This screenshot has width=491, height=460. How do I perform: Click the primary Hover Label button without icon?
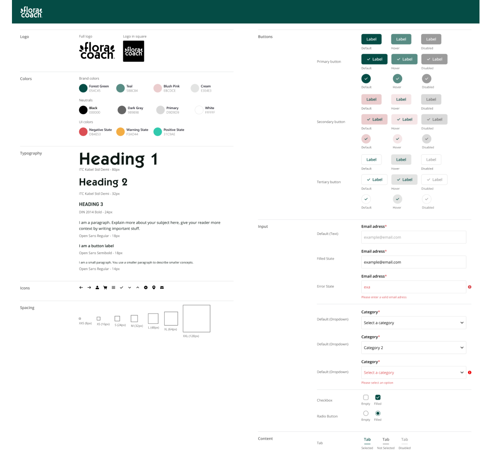coord(401,39)
